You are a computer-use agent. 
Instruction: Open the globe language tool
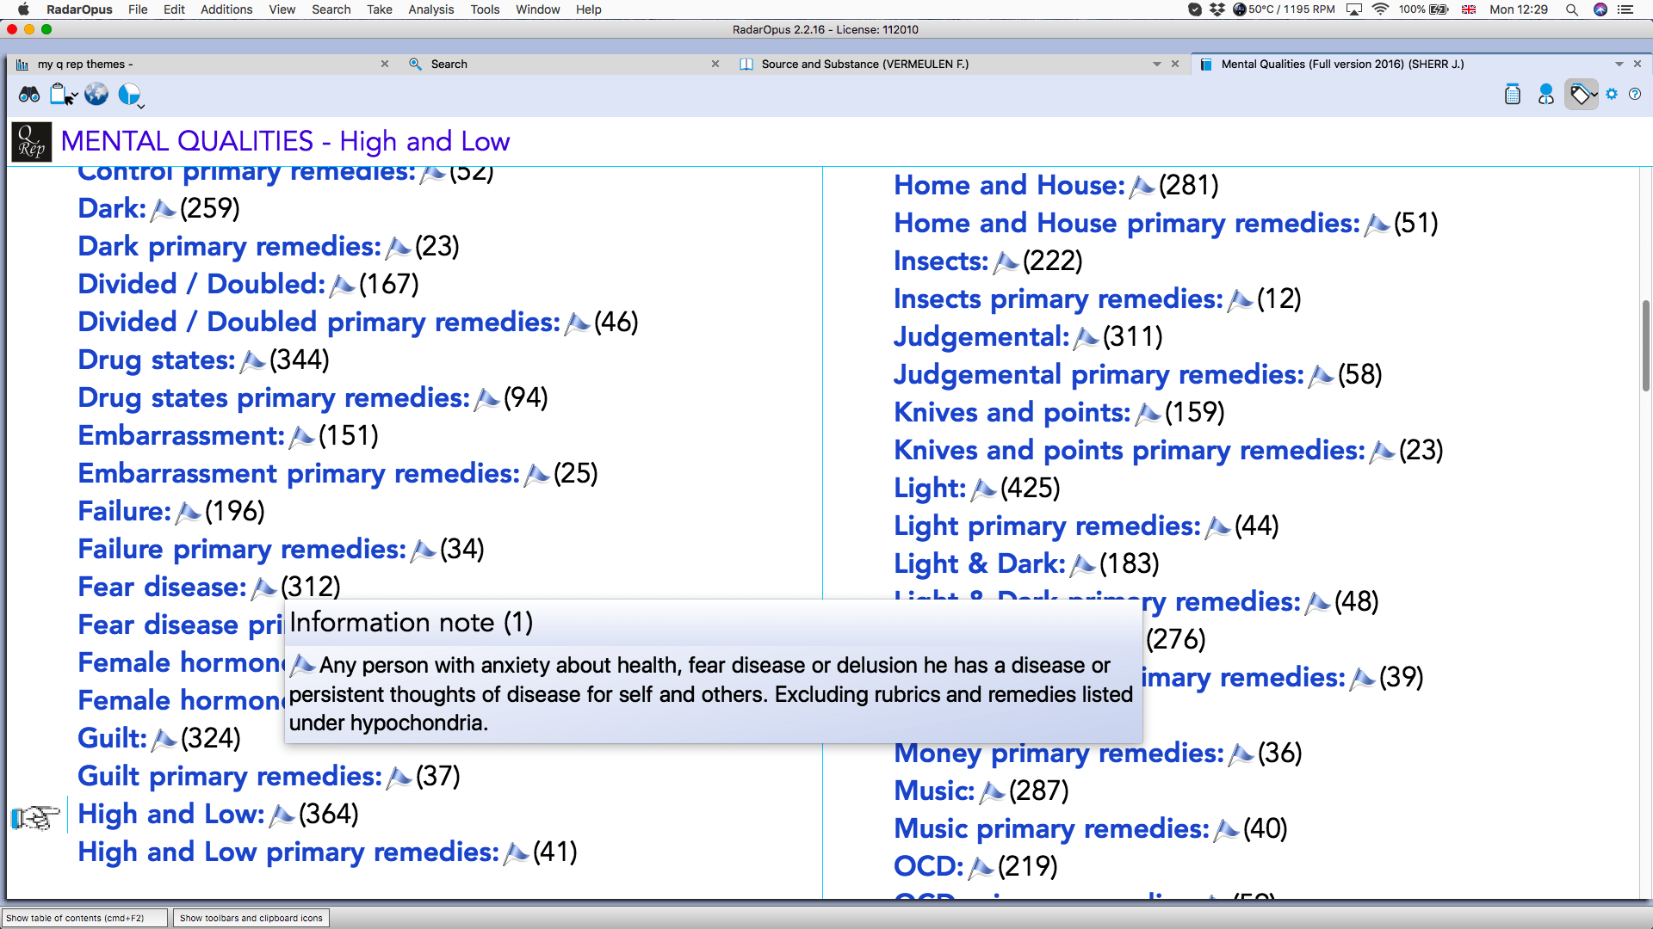96,95
